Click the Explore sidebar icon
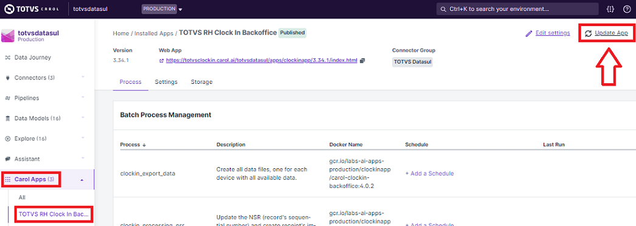The image size is (636, 226). click(x=7, y=139)
